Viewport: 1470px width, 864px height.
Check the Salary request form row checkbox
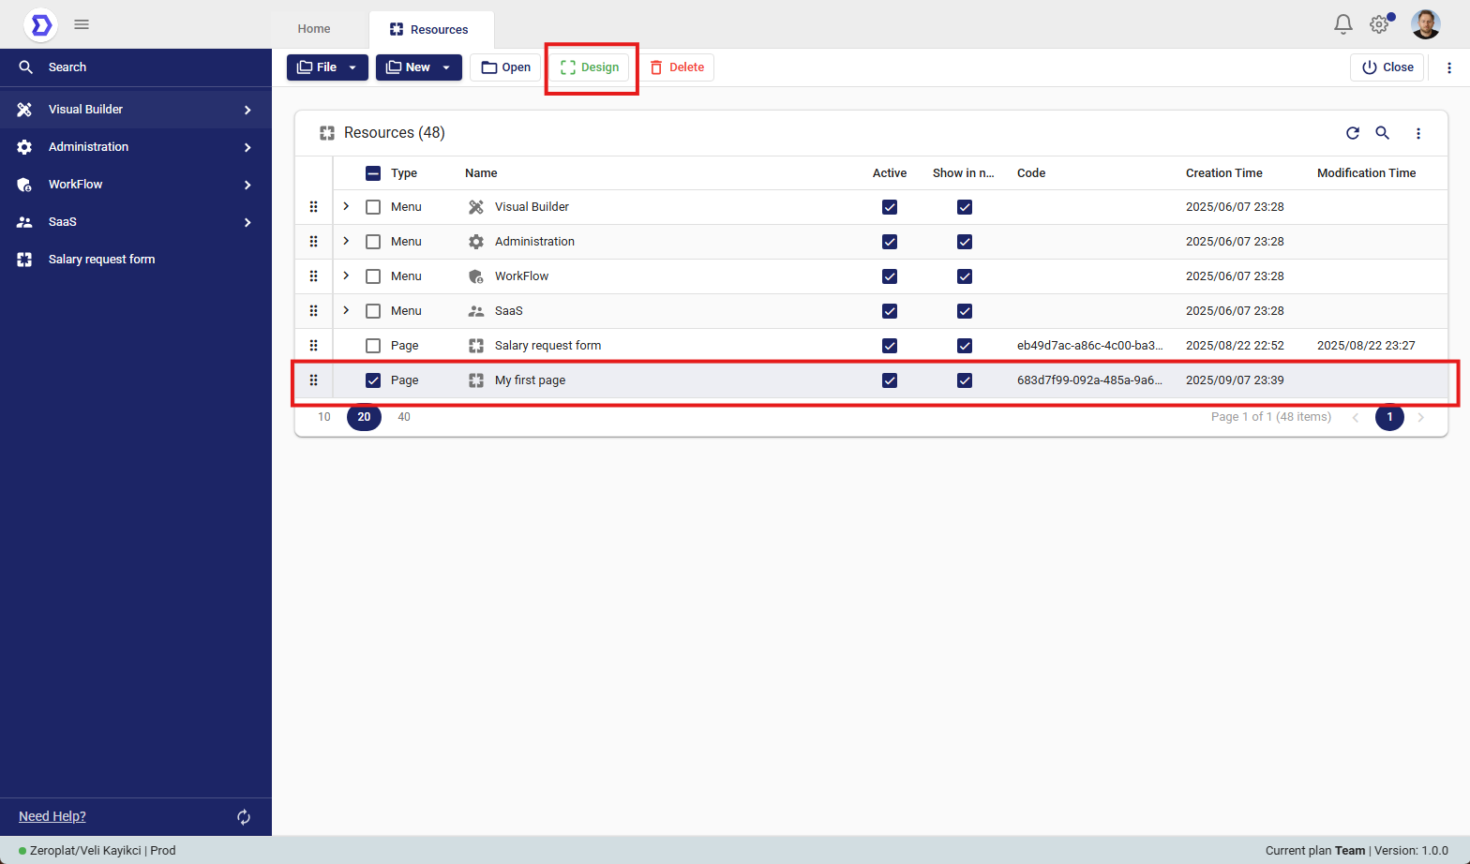tap(373, 346)
